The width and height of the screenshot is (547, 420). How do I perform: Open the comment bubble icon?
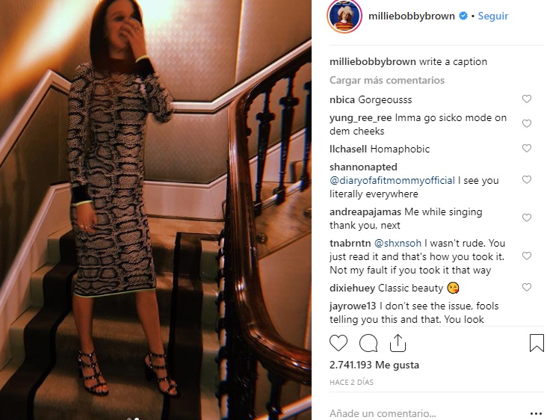tap(368, 343)
